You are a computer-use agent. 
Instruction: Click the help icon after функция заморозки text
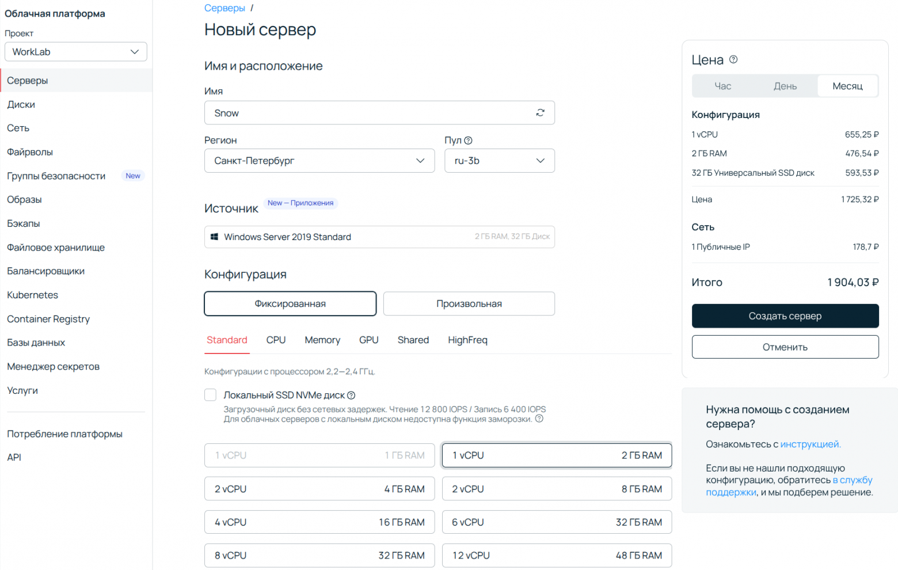539,419
